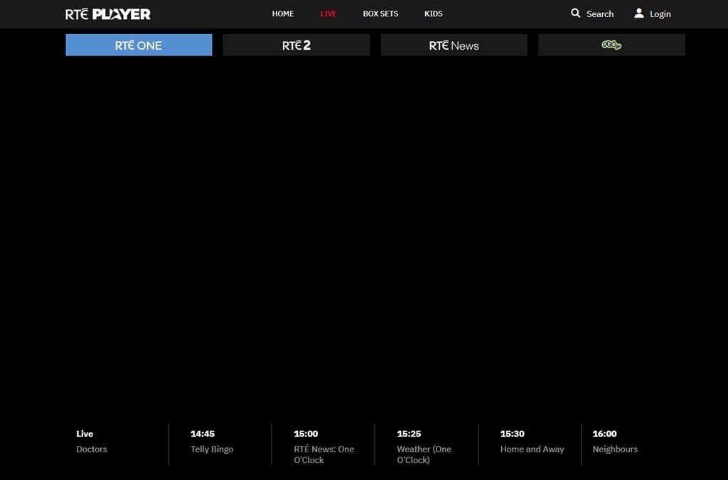The width and height of the screenshot is (728, 480).
Task: Click the user profile icon
Action: tap(639, 13)
